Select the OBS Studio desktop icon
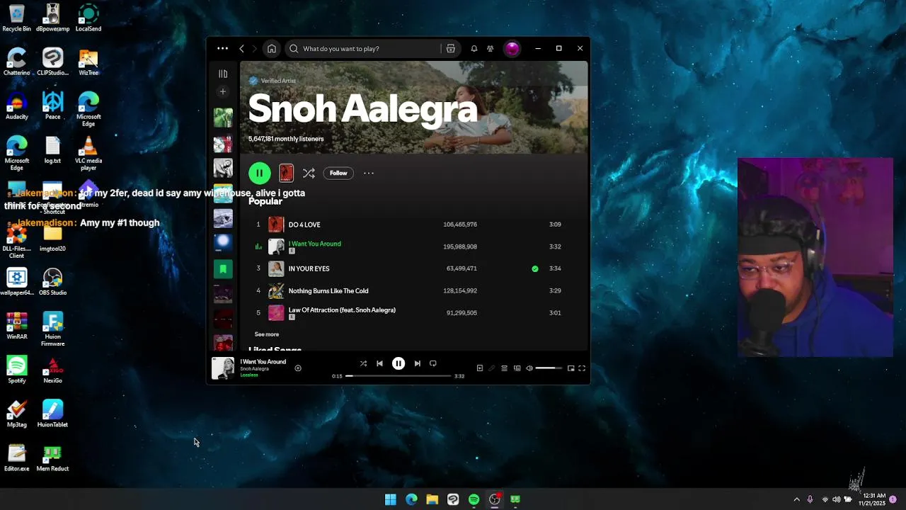This screenshot has height=510, width=906. (52, 282)
